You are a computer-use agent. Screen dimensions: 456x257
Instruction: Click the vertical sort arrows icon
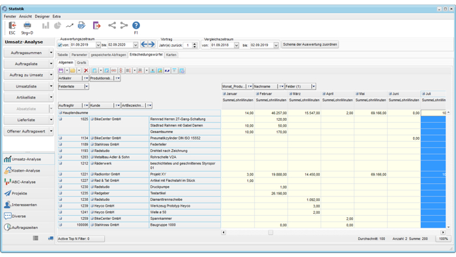point(121,70)
